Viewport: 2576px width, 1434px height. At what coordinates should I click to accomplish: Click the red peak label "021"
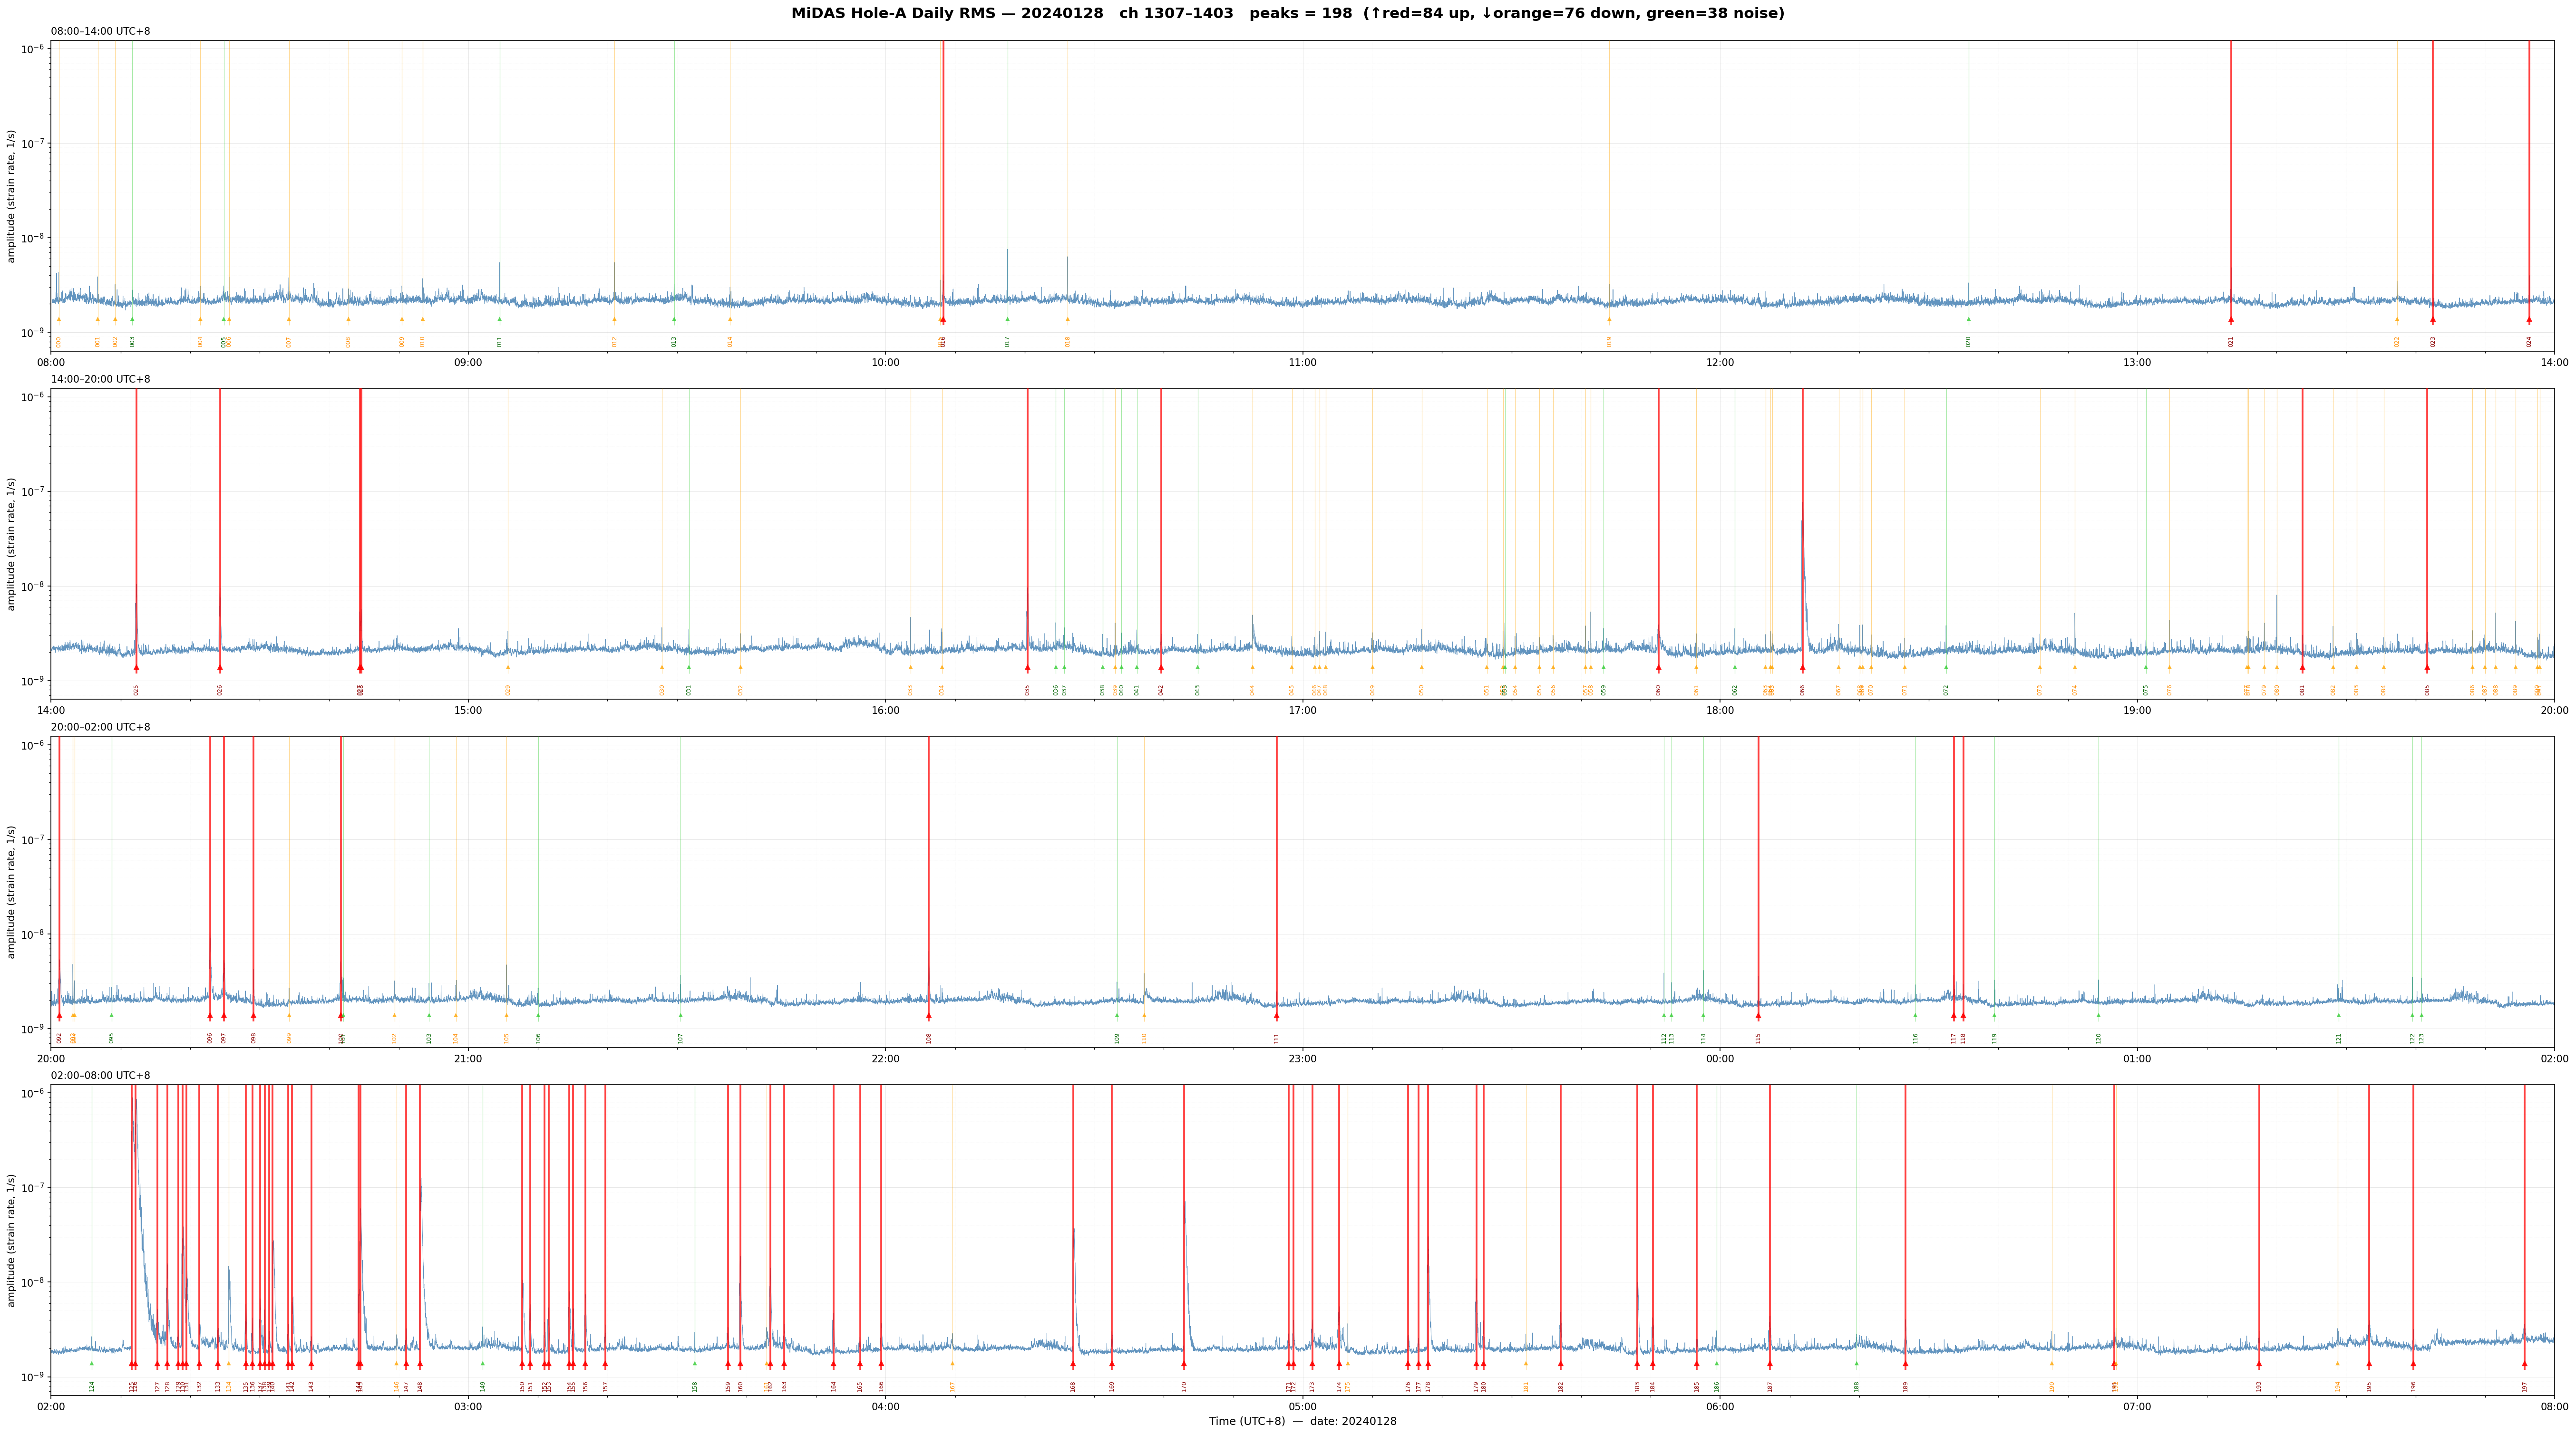click(2231, 342)
